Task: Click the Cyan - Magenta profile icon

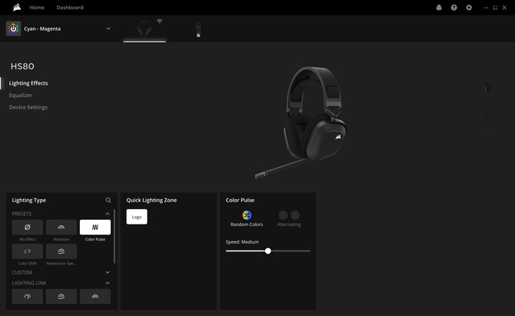Action: [x=14, y=29]
